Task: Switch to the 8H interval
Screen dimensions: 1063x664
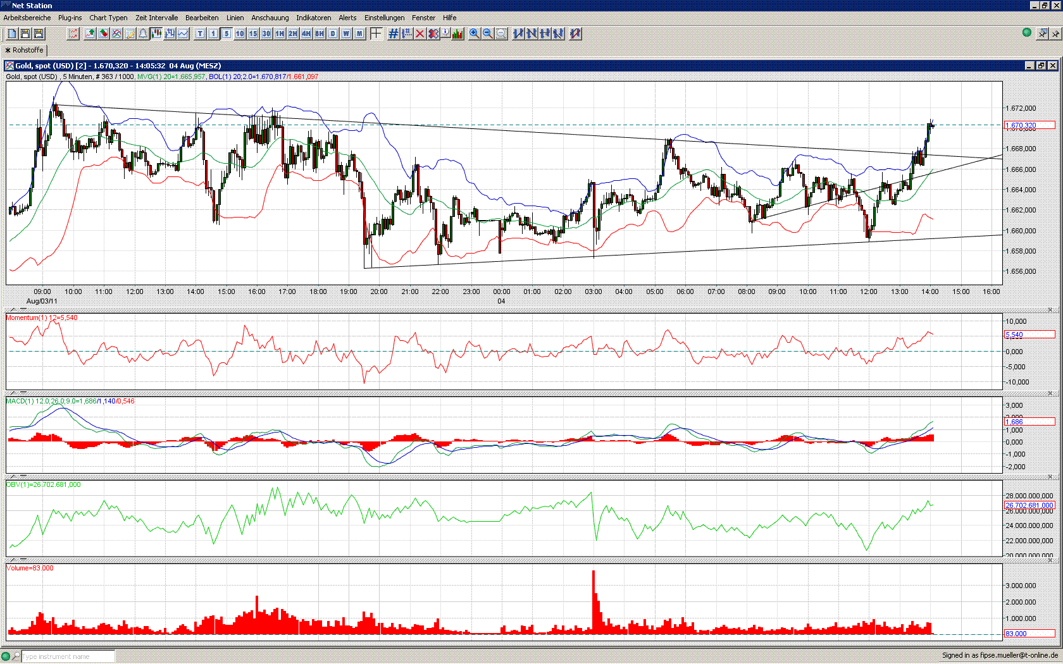Action: [320, 34]
